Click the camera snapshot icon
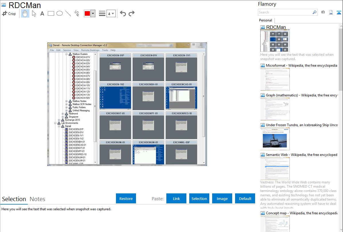 tap(323, 12)
